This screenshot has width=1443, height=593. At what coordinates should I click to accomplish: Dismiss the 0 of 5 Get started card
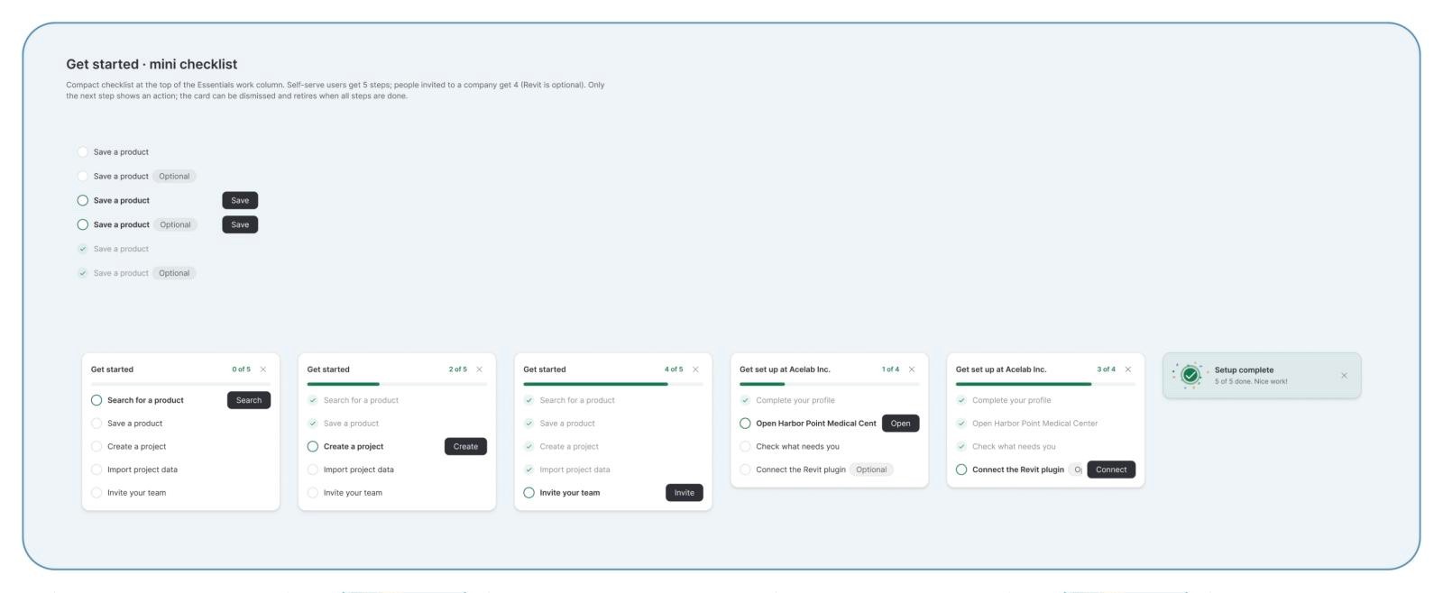[x=263, y=369]
